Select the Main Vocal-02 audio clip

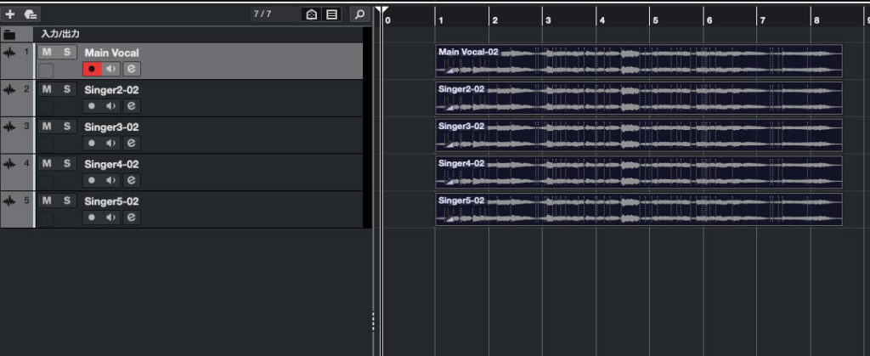tap(637, 61)
